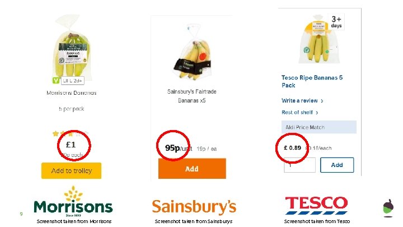This screenshot has height=227, width=403.
Task: Click the Aldi Price Match banner
Action: click(318, 127)
